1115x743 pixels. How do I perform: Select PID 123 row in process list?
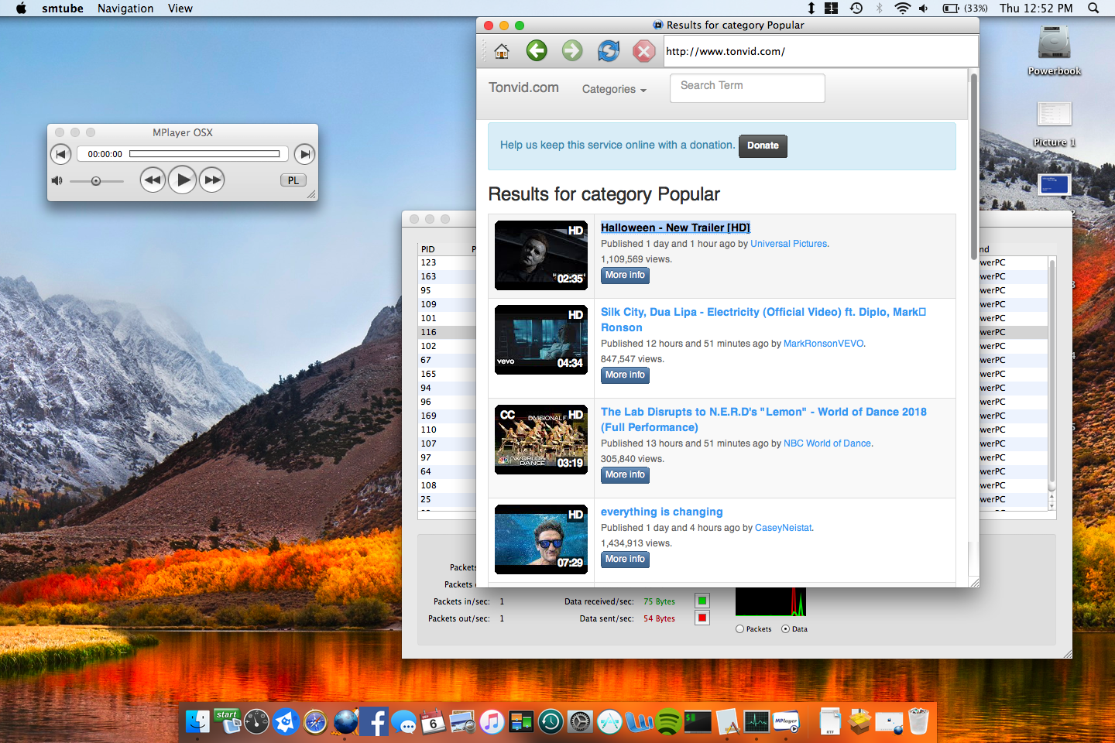pyautogui.click(x=448, y=262)
